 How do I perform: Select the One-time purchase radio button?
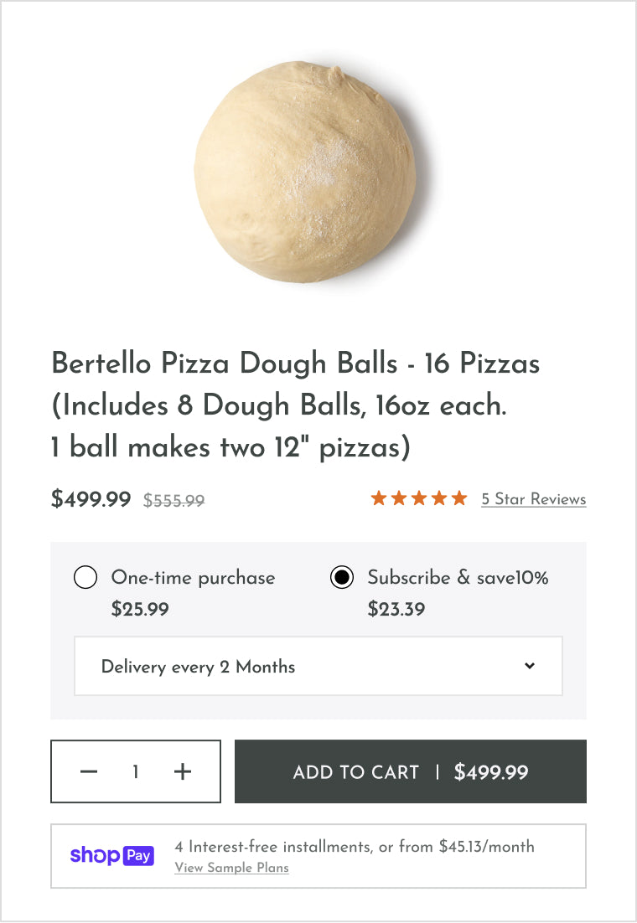[85, 578]
